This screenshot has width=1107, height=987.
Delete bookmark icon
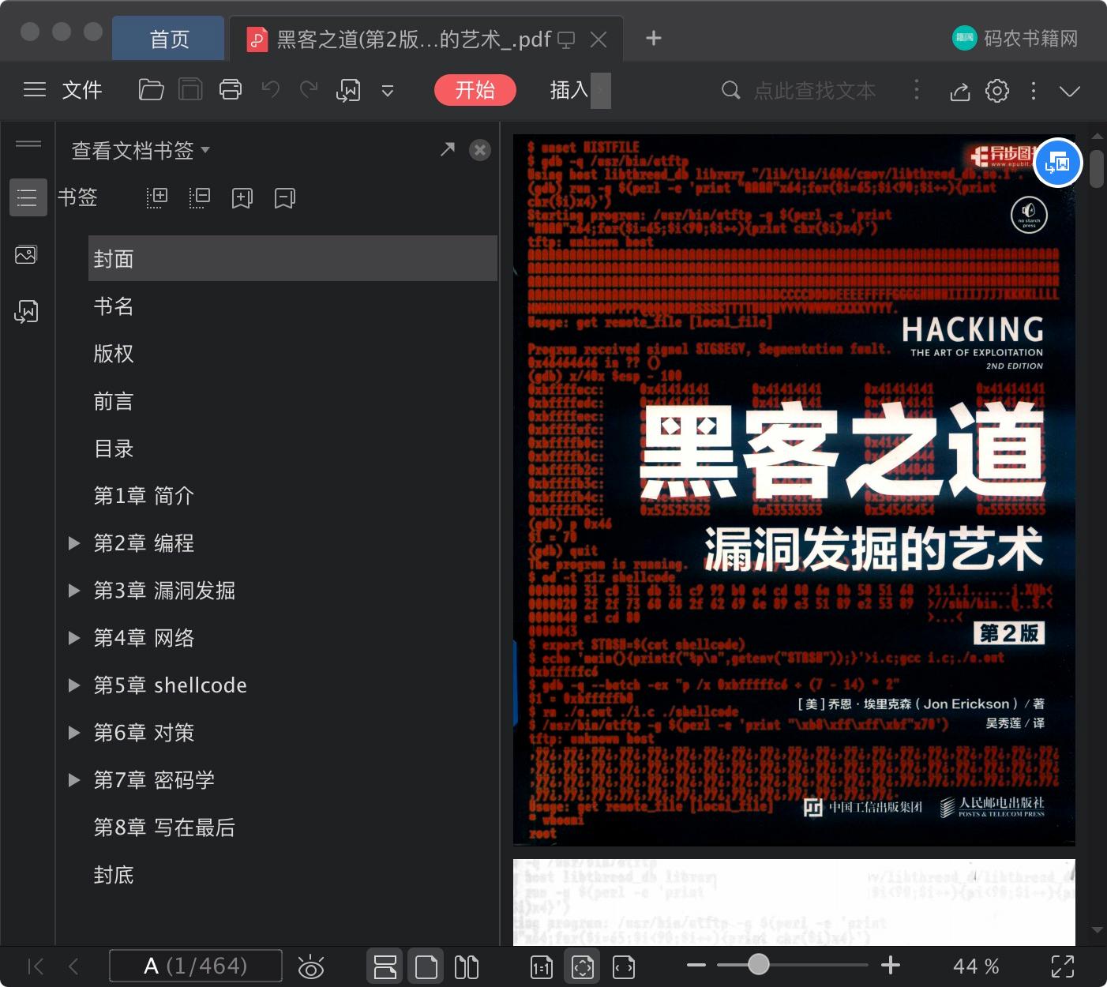285,197
